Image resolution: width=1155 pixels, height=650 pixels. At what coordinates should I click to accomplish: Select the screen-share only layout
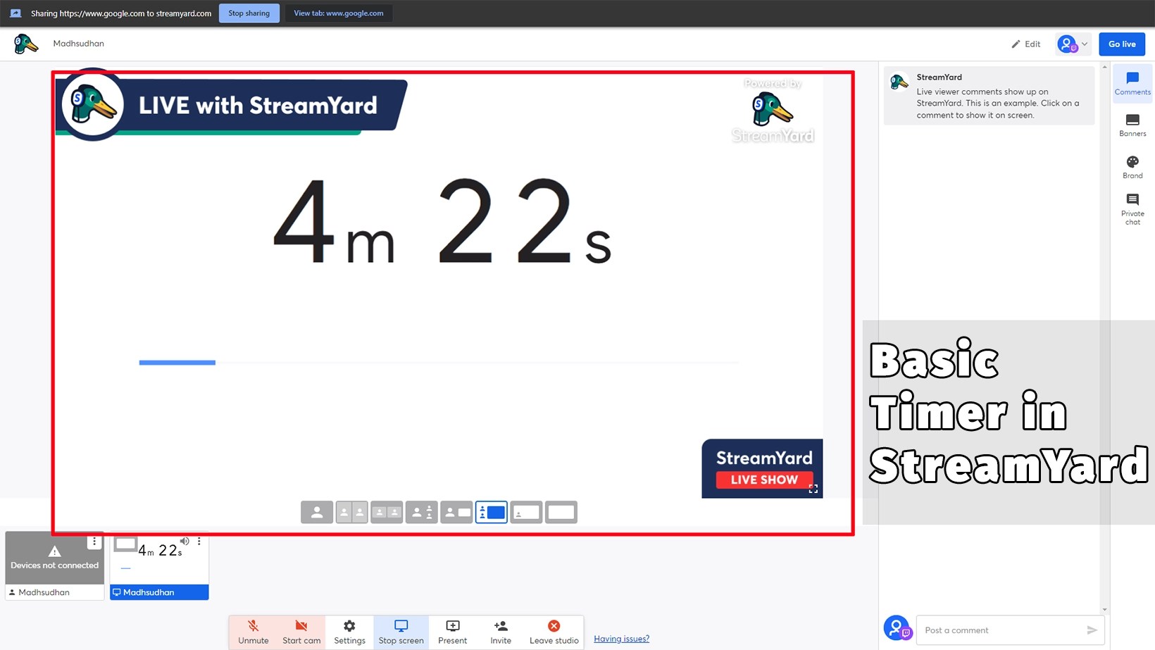tap(561, 512)
